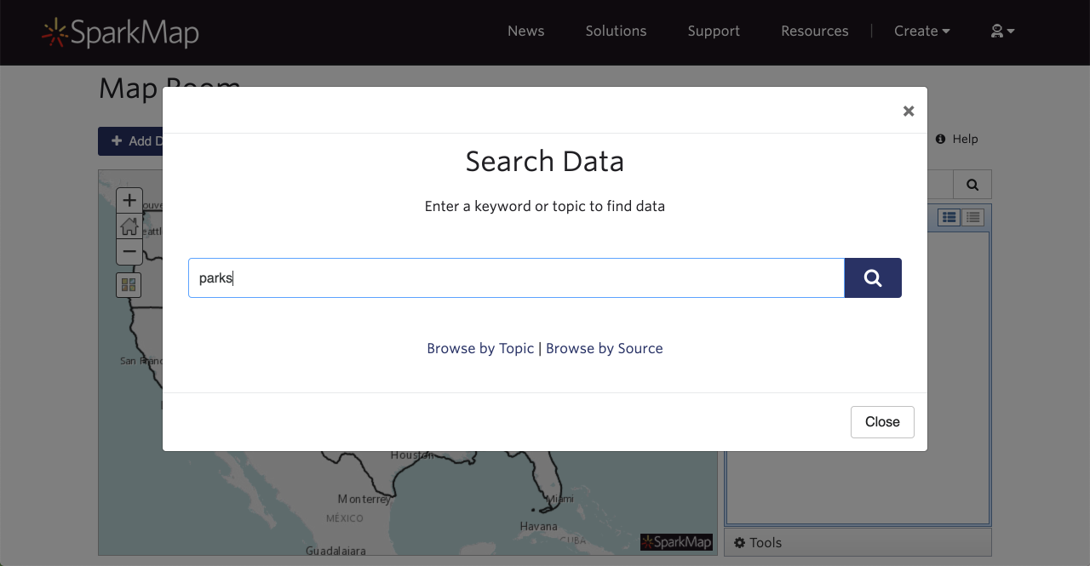Click the map location search magnifier
1090x566 pixels.
(x=972, y=185)
